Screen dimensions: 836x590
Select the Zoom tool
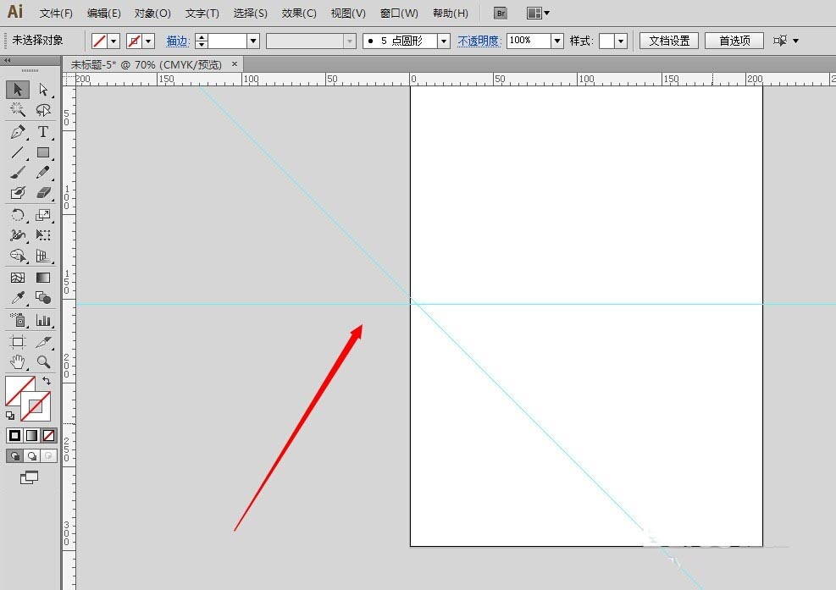(43, 362)
